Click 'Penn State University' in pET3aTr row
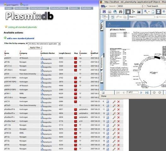Viewport: 166px width, 151px height. pos(28,105)
